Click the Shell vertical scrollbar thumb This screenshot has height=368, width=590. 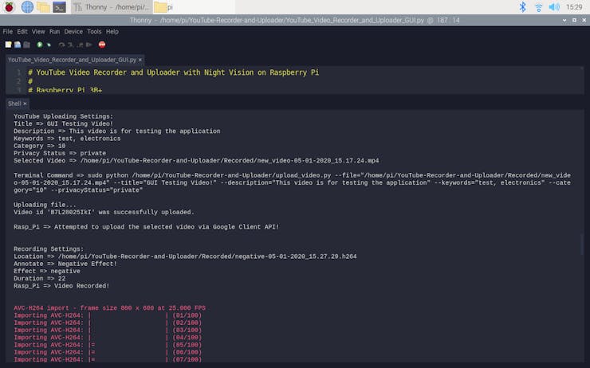582,244
